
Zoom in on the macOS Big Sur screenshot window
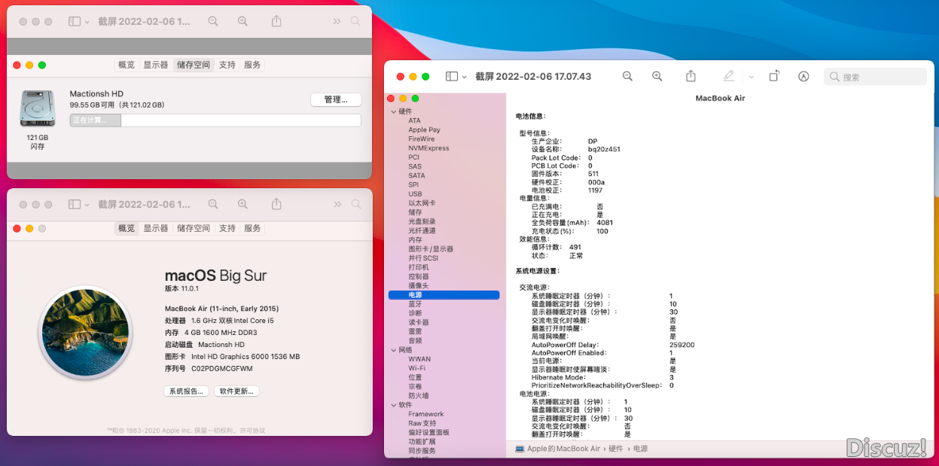tap(242, 205)
